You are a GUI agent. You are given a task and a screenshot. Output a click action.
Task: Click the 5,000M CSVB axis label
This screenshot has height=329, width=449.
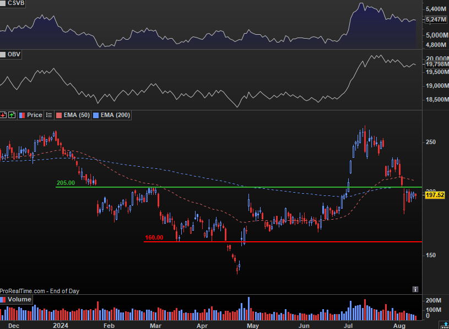pyautogui.click(x=437, y=35)
